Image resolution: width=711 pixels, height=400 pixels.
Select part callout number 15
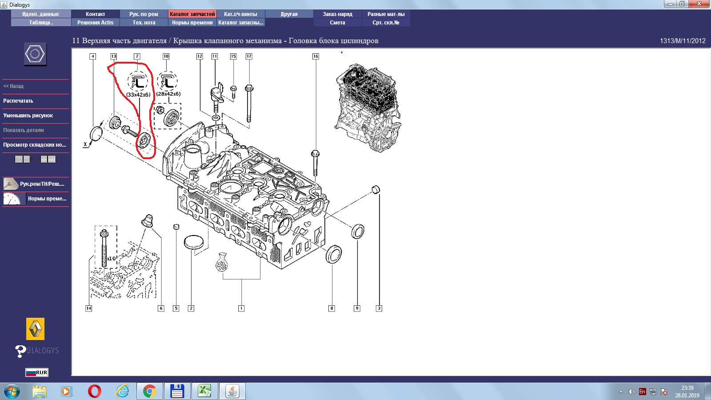pos(233,56)
